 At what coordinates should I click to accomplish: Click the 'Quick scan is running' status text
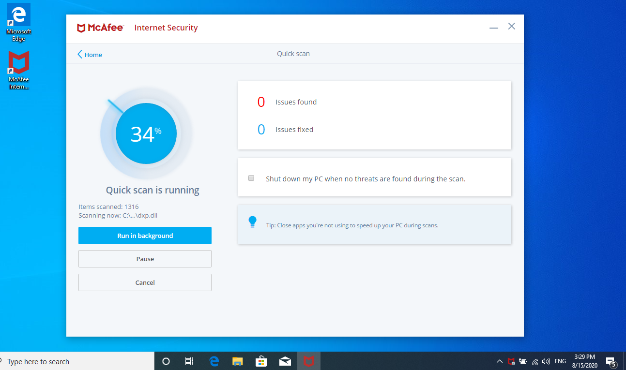click(x=153, y=190)
